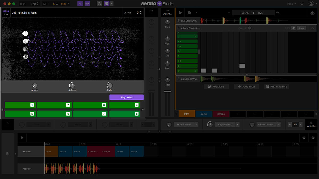Open the settings gear icon
Image resolution: width=319 pixels, height=179 pixels.
point(302,4)
